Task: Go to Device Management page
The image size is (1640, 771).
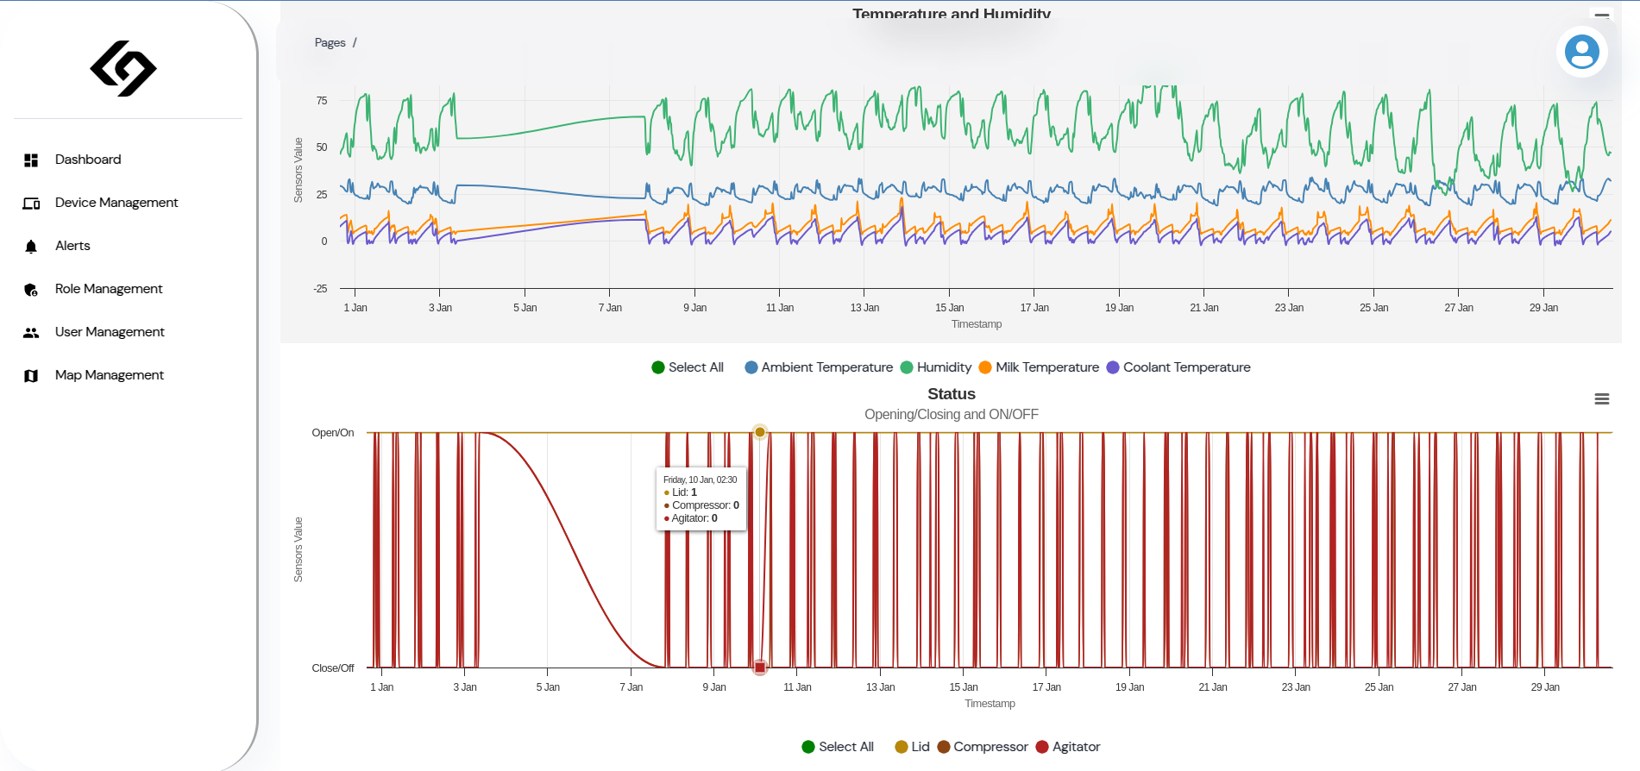Action: coord(116,203)
